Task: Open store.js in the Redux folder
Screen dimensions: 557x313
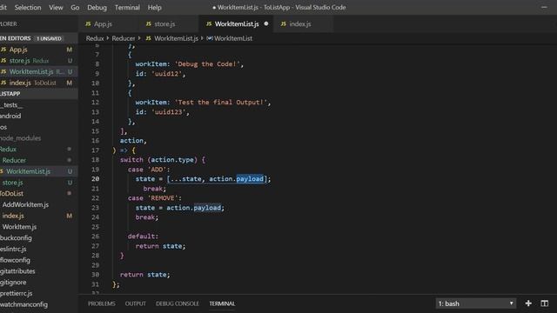Action: pyautogui.click(x=38, y=183)
